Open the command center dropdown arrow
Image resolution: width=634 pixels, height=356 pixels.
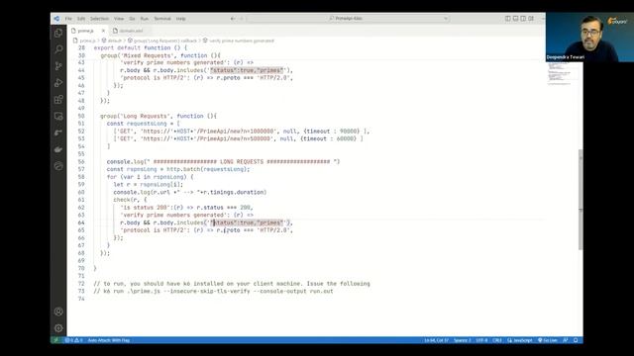pyautogui.click(x=446, y=19)
